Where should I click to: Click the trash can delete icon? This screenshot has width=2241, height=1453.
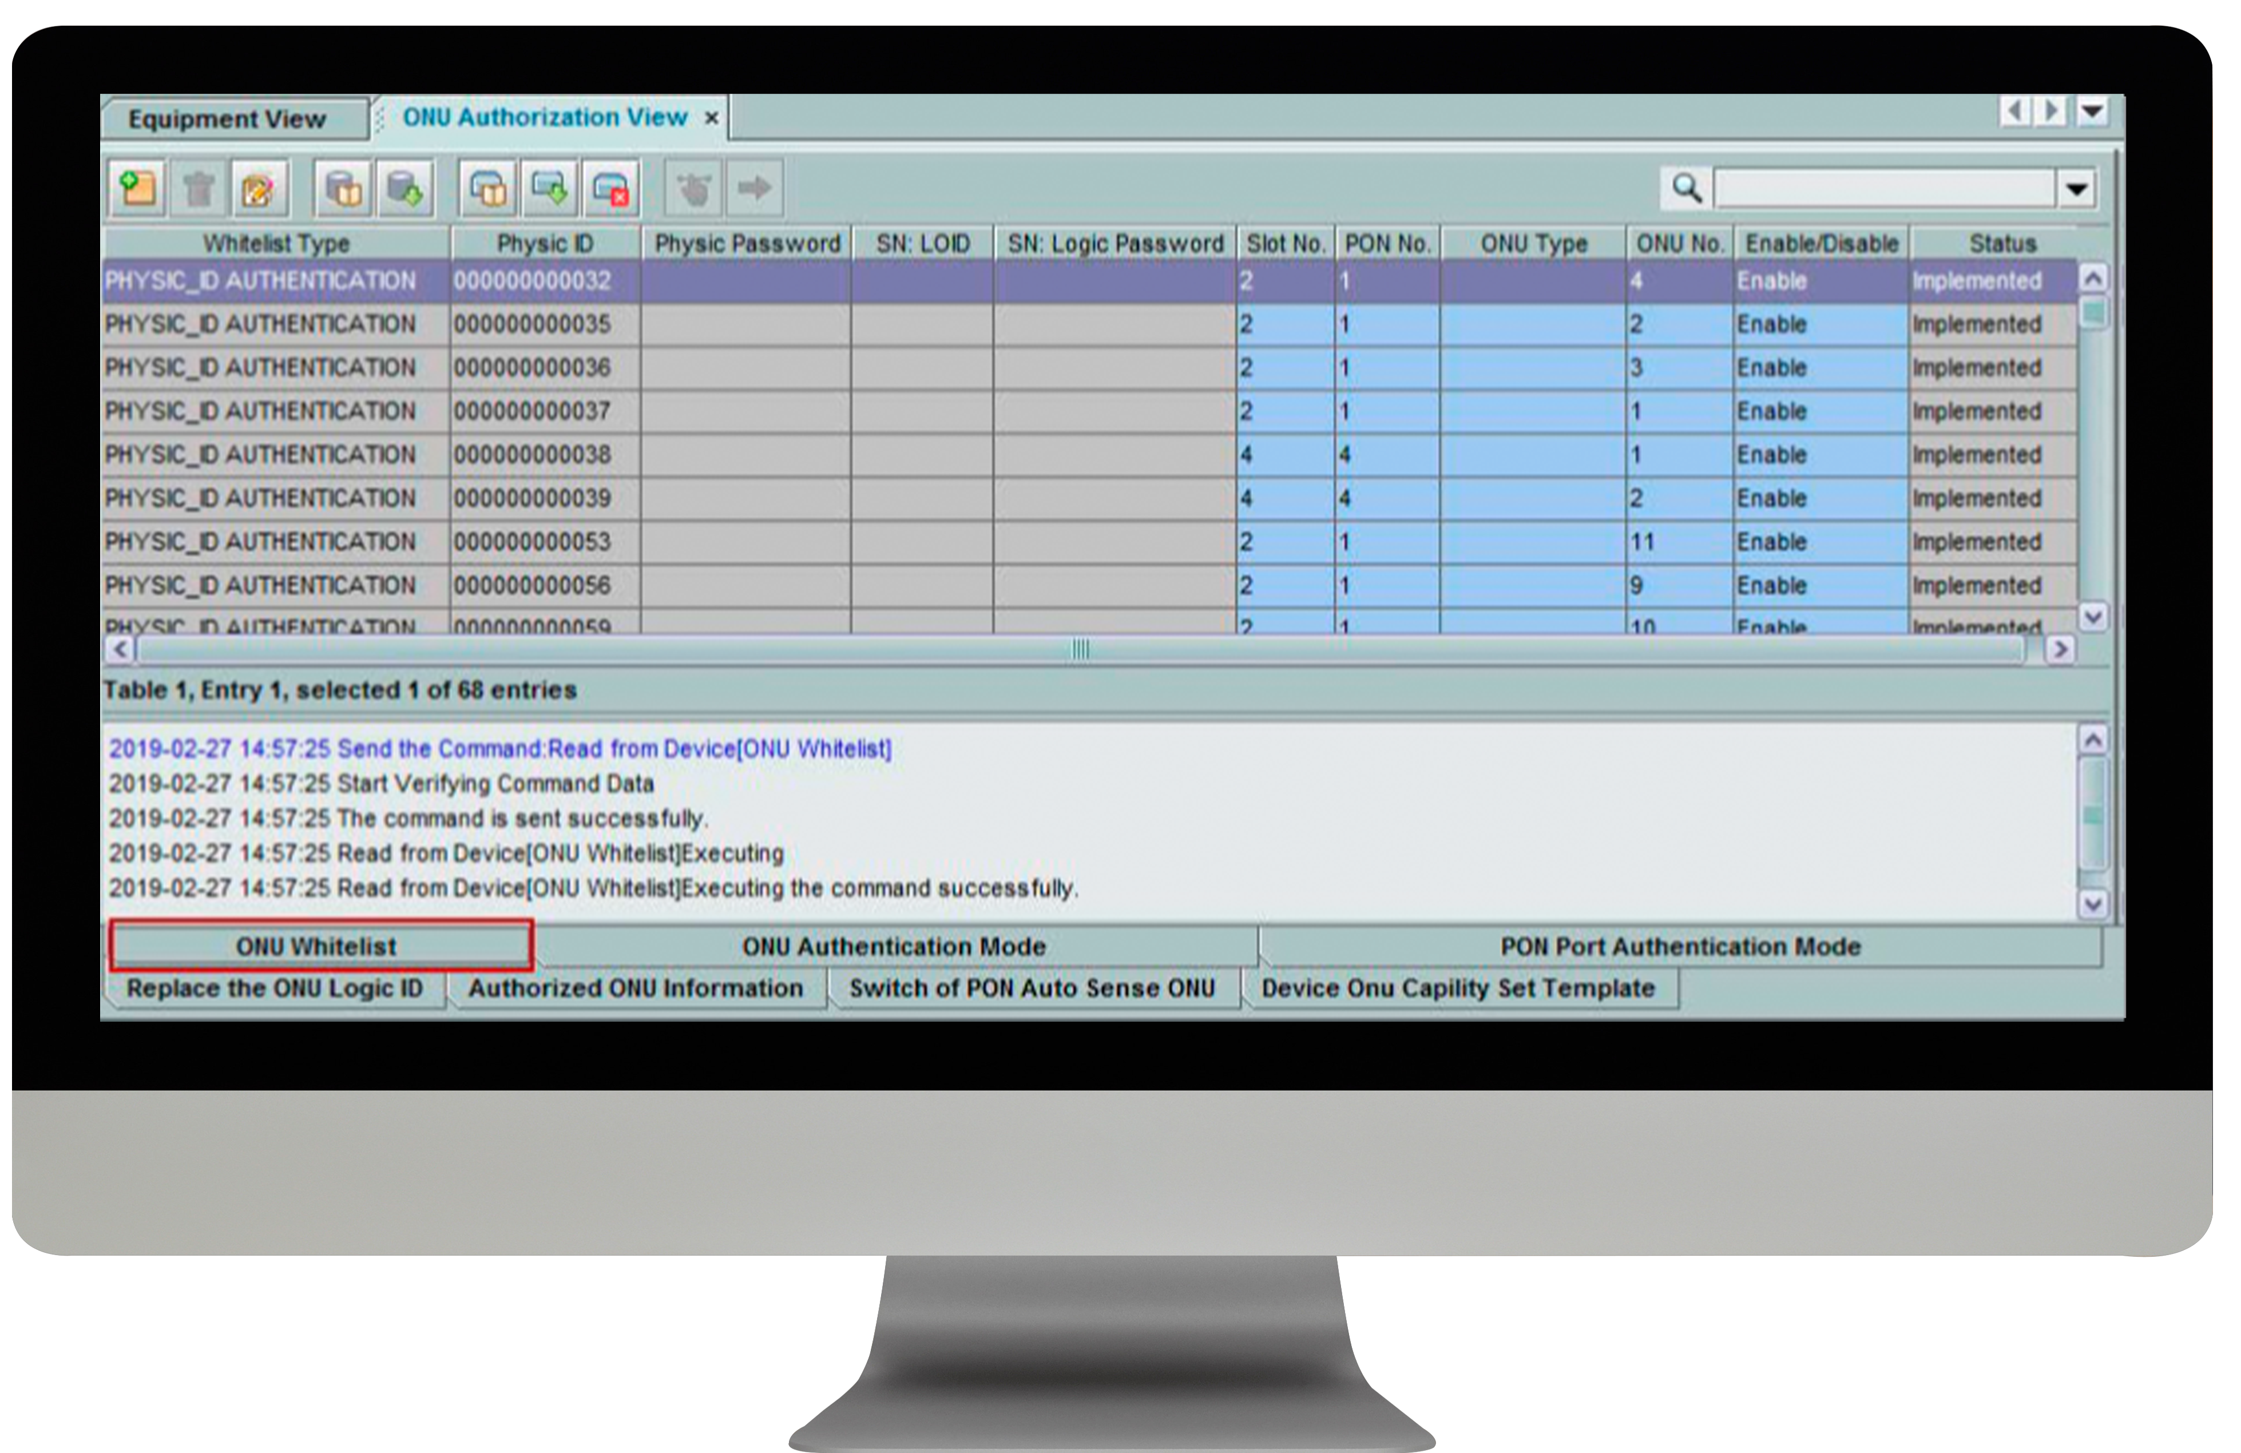198,188
